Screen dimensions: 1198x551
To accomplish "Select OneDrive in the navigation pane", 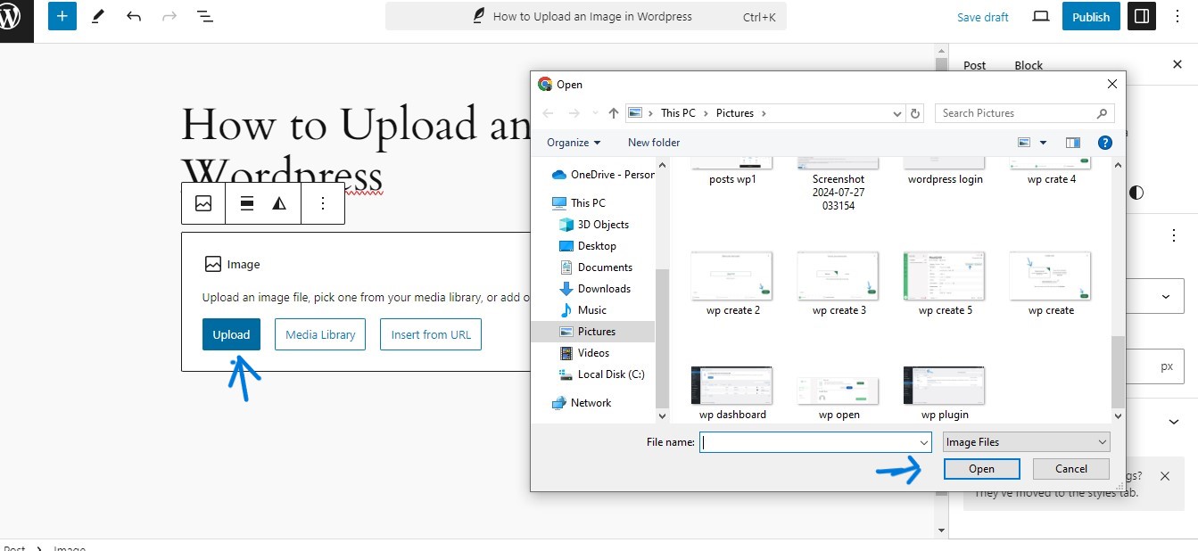I will tap(603, 174).
